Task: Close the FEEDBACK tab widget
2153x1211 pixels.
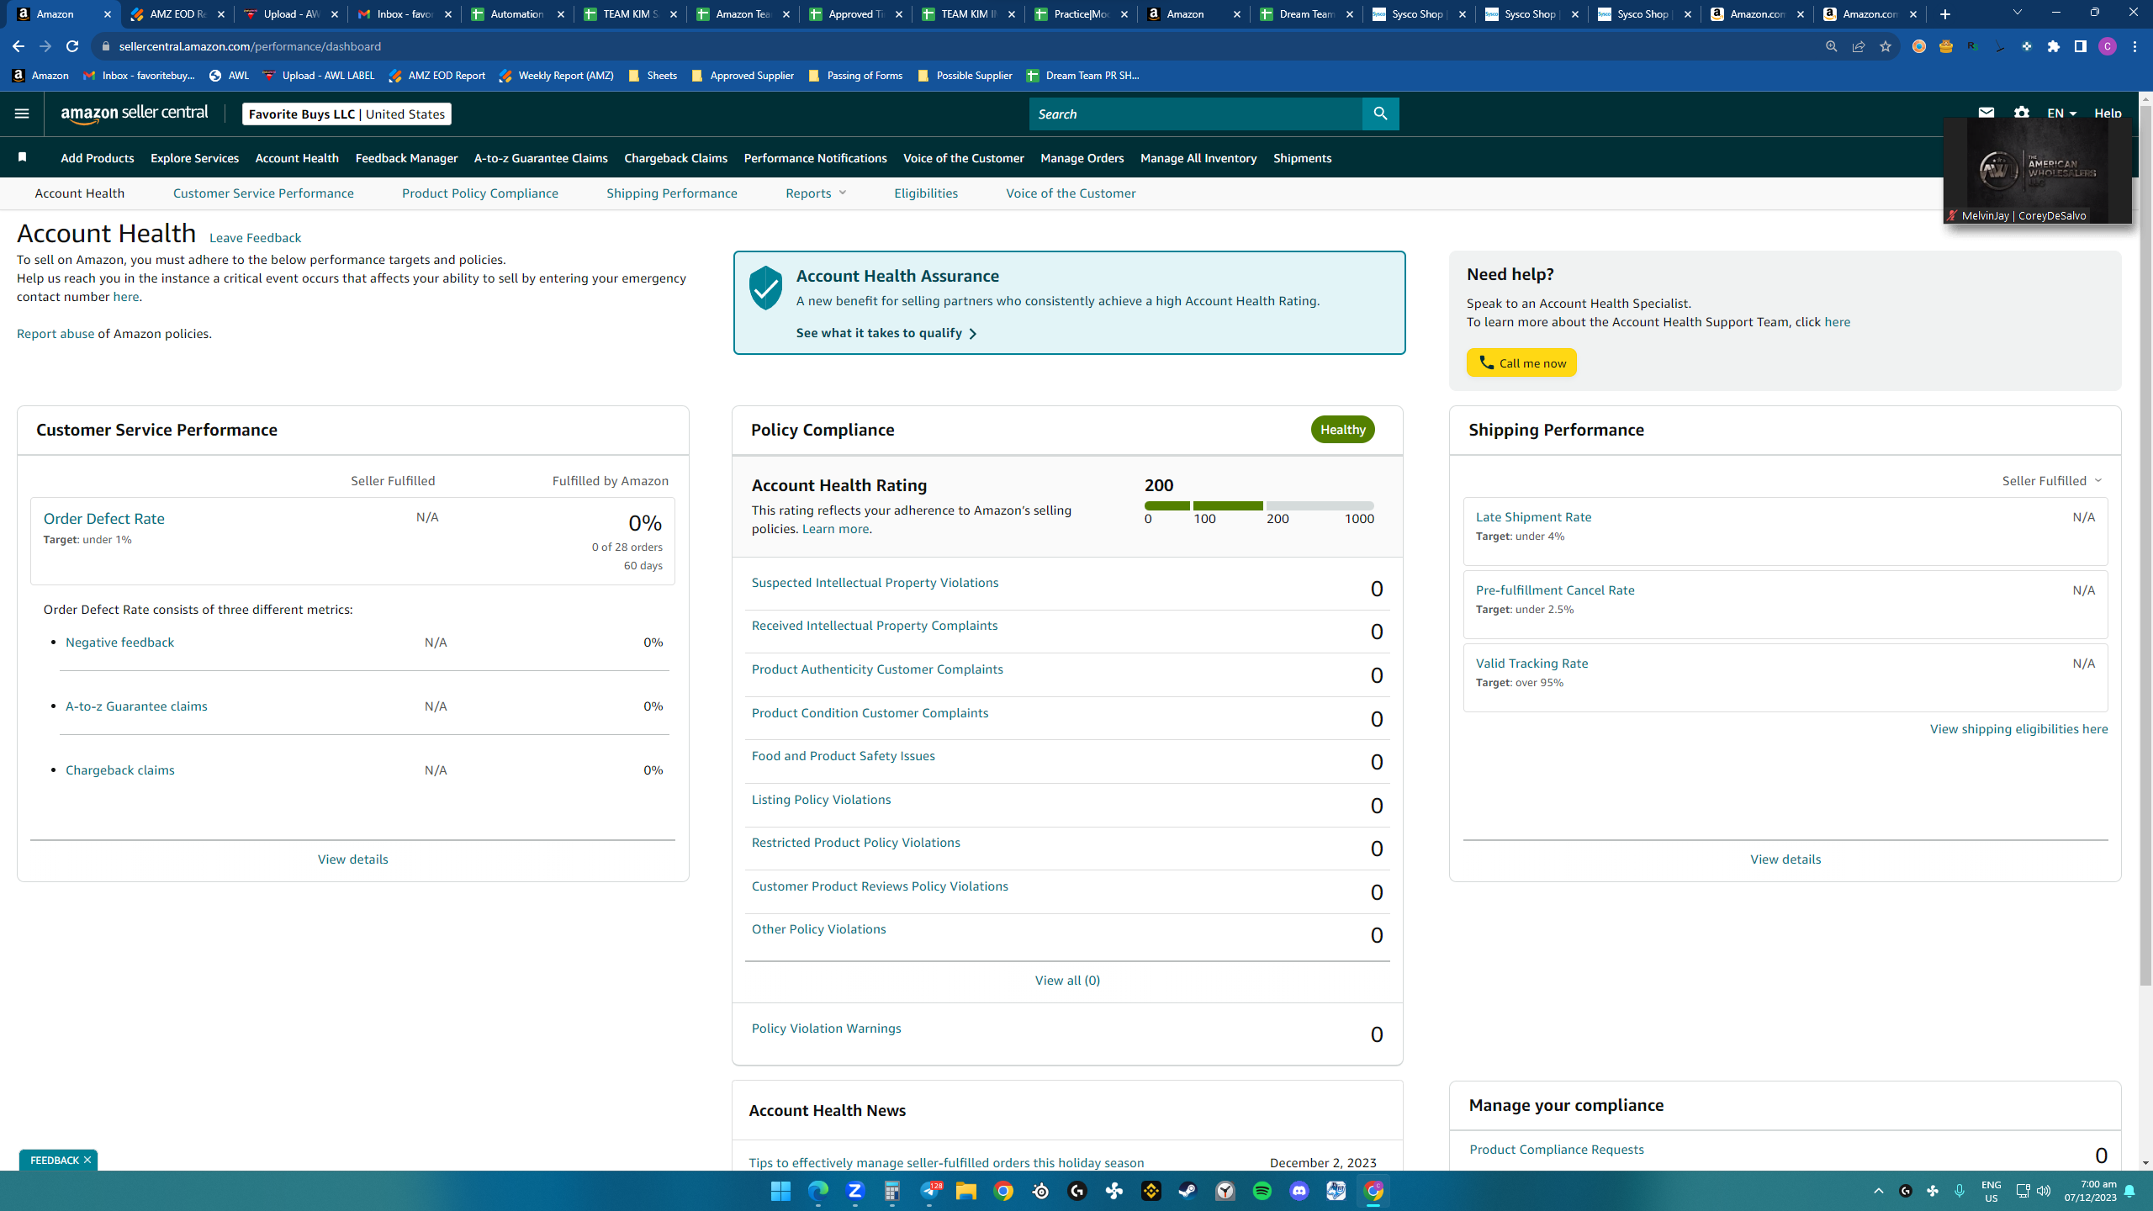Action: pos(87,1160)
